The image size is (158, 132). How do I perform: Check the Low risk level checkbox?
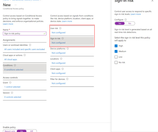pyautogui.click(x=116, y=57)
